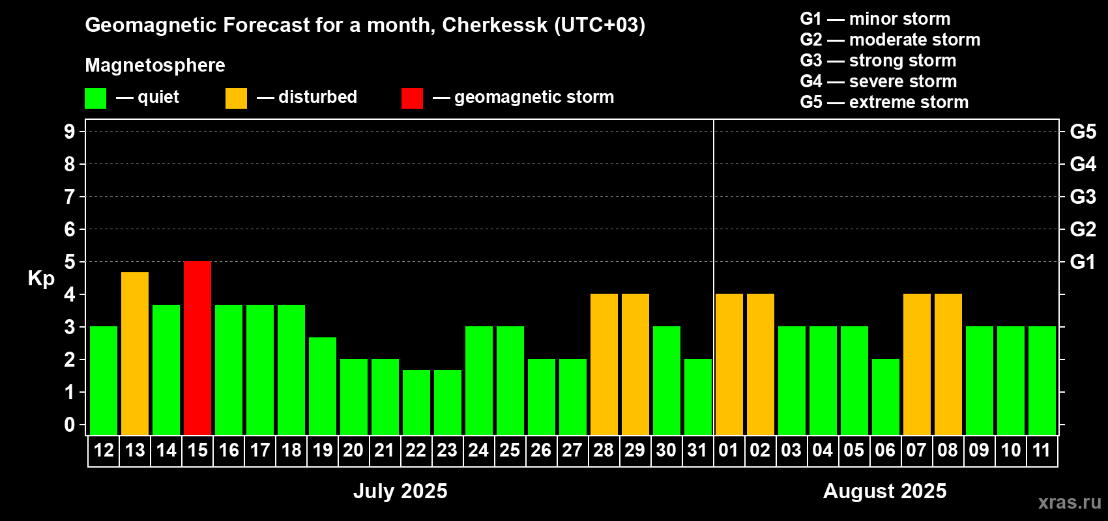1108x521 pixels.
Task: Click the Kp value 0 on left axis
Action: [70, 425]
